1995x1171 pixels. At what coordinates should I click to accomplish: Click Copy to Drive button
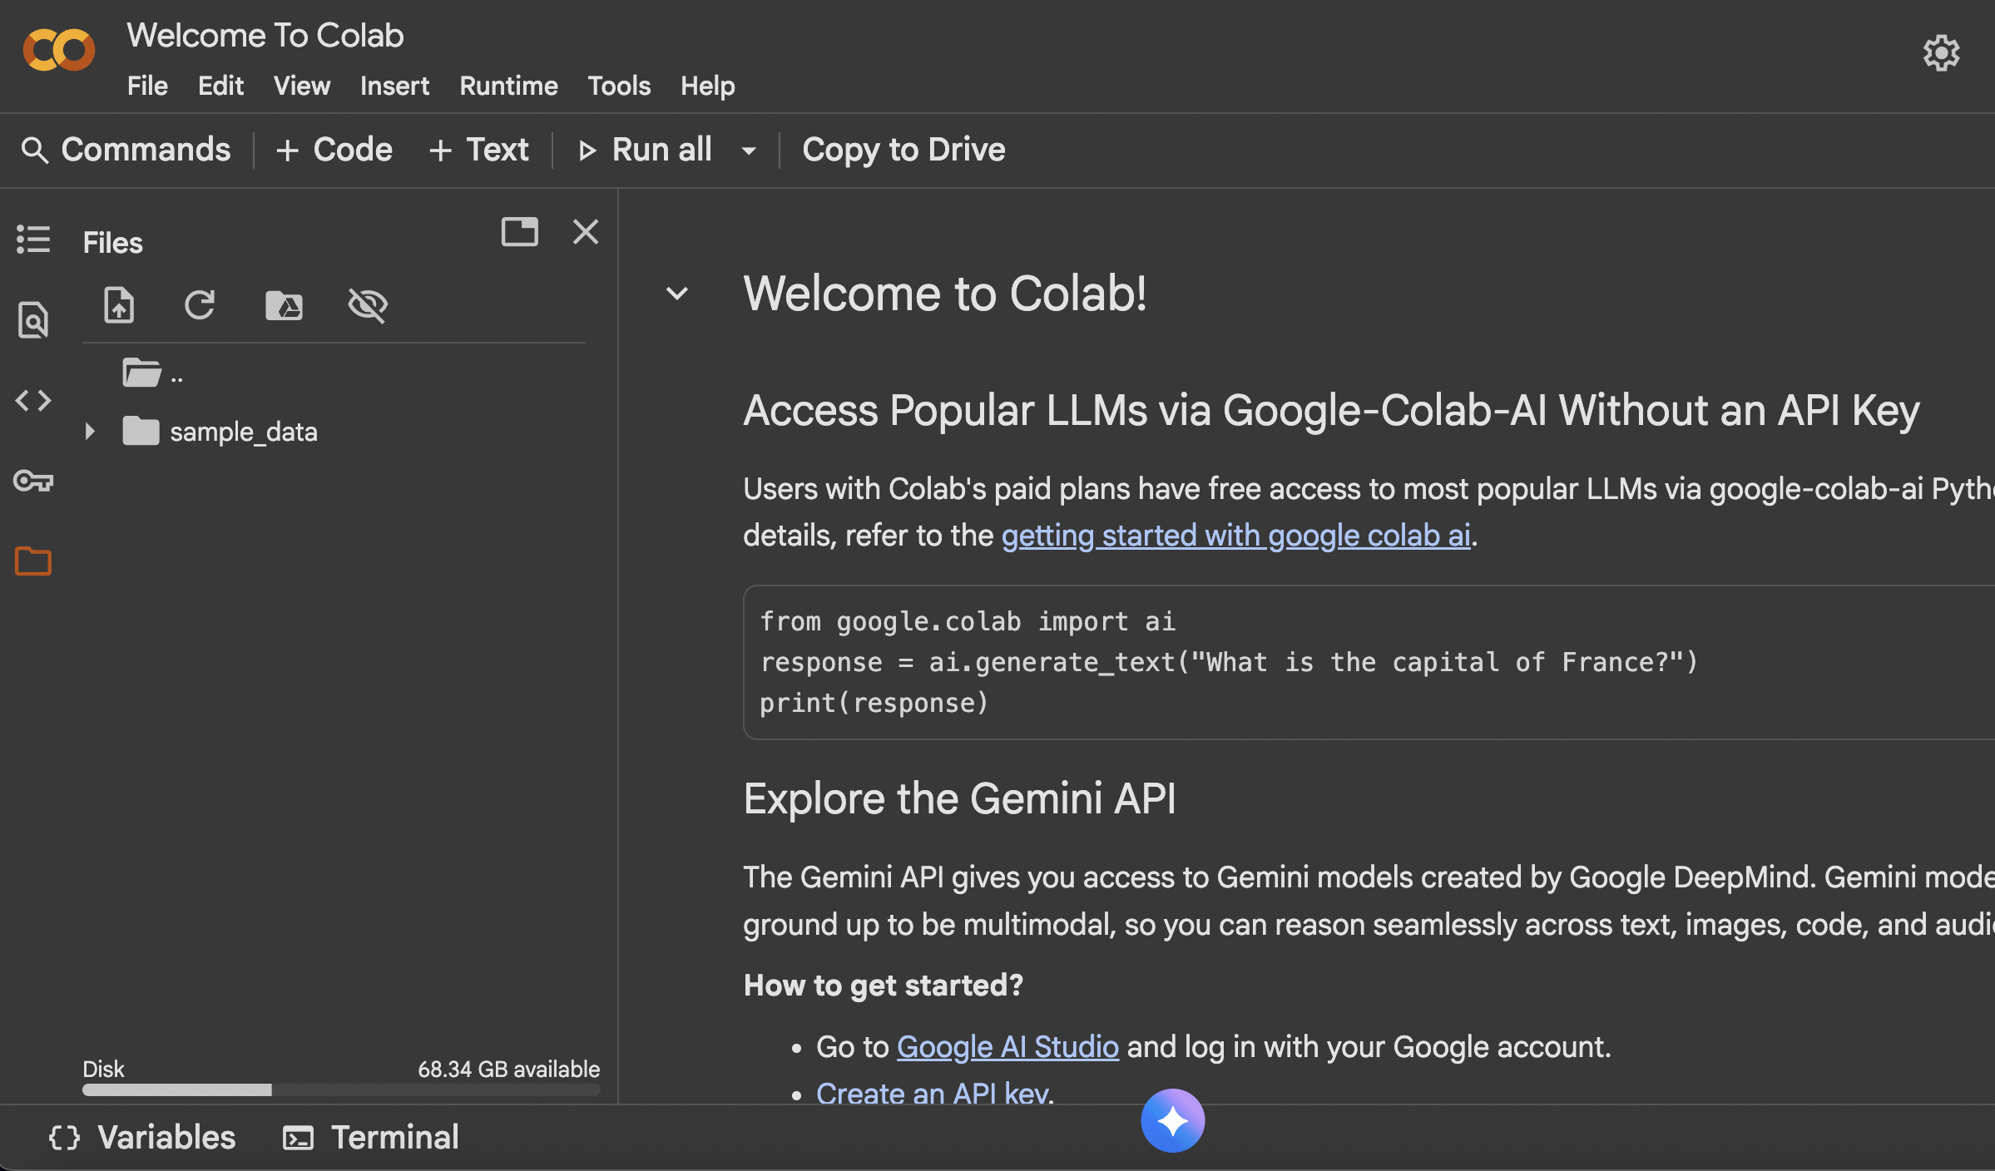(903, 150)
